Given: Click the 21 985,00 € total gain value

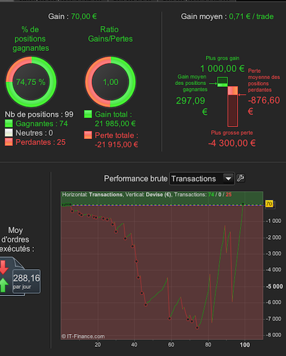Looking at the screenshot, I should (115, 123).
